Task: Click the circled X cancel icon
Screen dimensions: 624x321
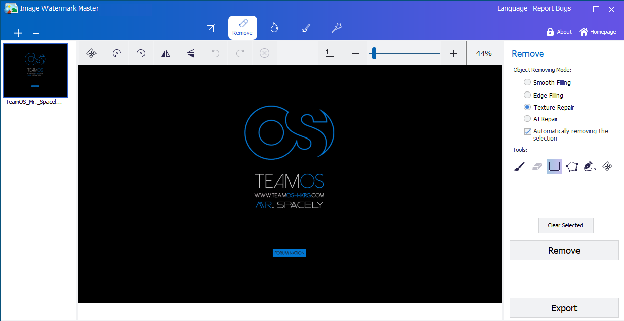Action: [x=264, y=53]
